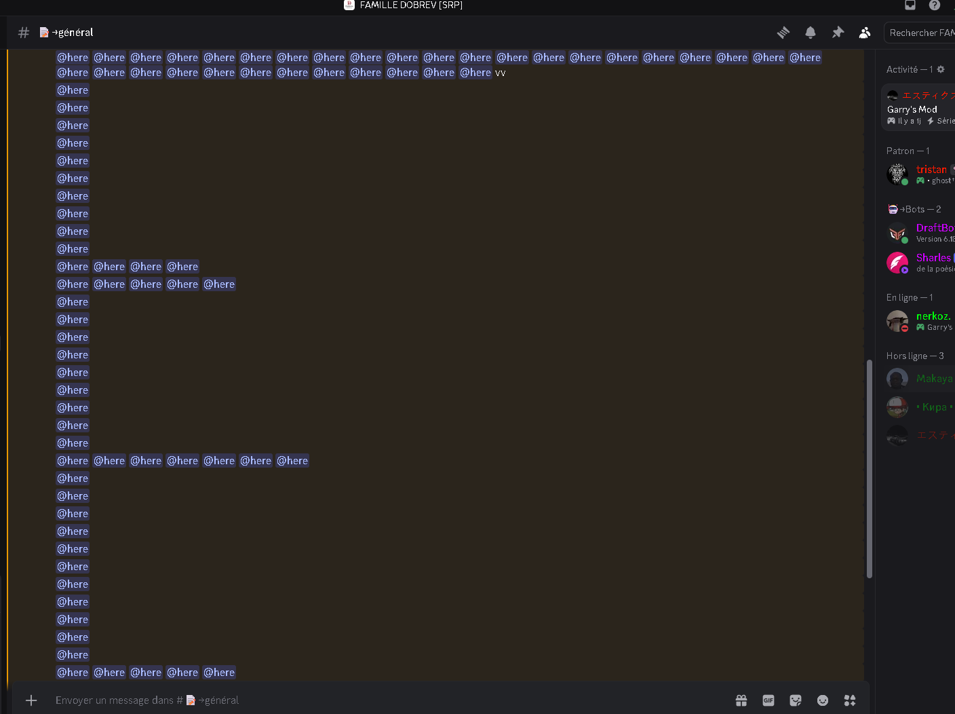
Task: Click the →général channel name header
Action: click(73, 33)
